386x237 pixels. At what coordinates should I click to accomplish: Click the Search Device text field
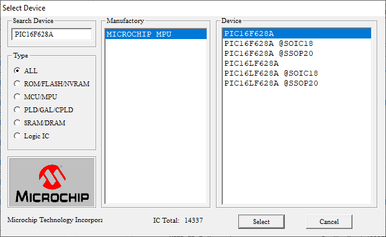point(52,34)
